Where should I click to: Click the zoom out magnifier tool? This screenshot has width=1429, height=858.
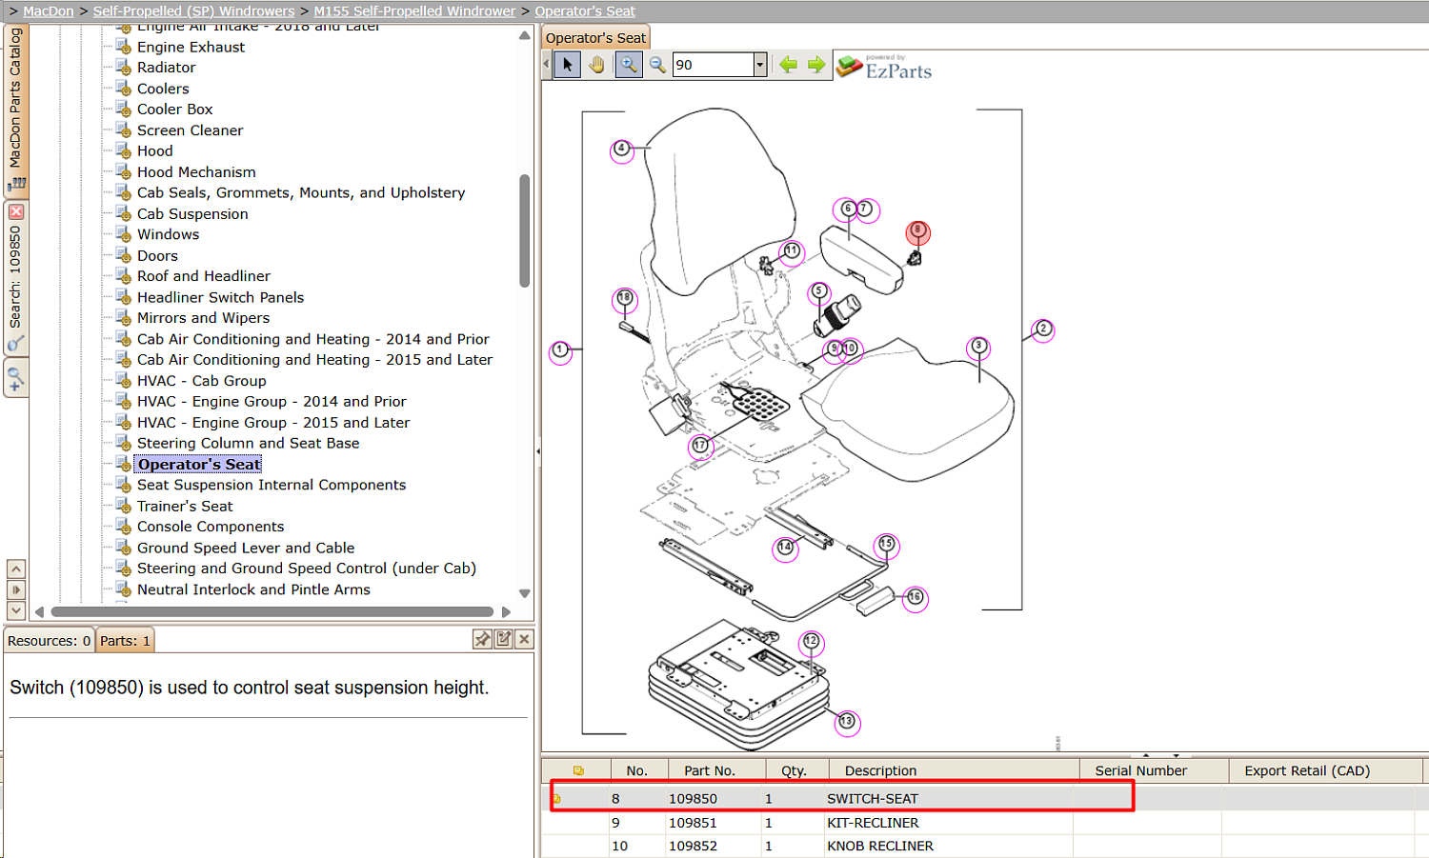point(657,65)
